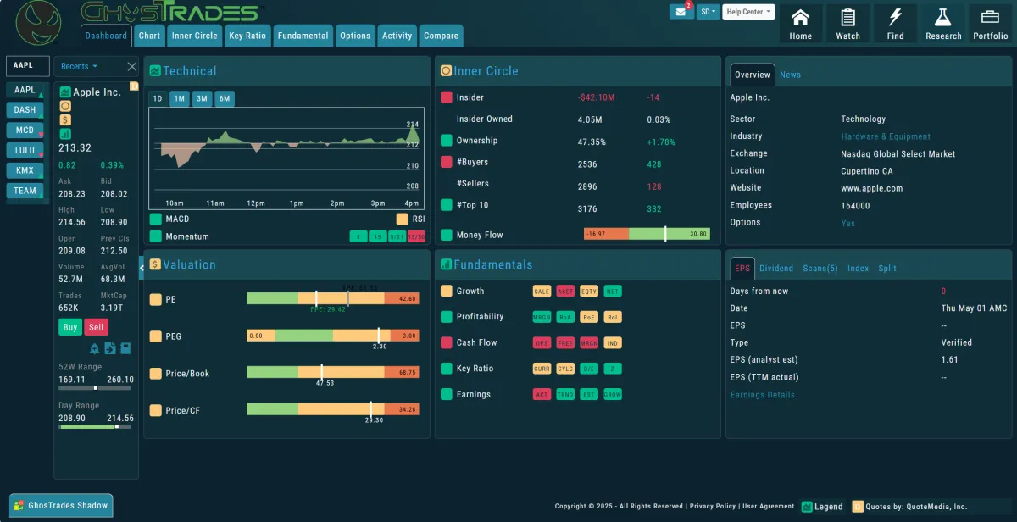Click the book icon beside alert bell

point(125,348)
